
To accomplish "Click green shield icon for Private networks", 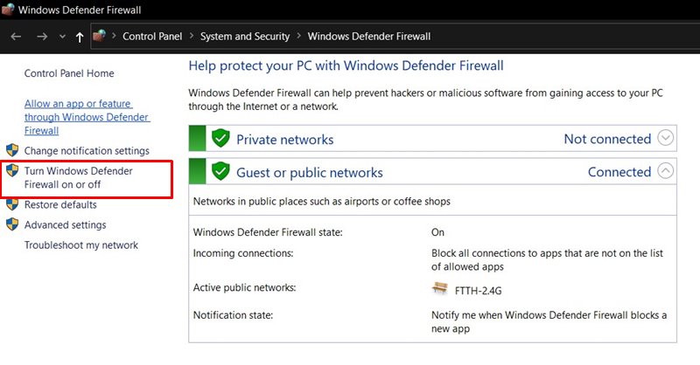I will tap(220, 138).
